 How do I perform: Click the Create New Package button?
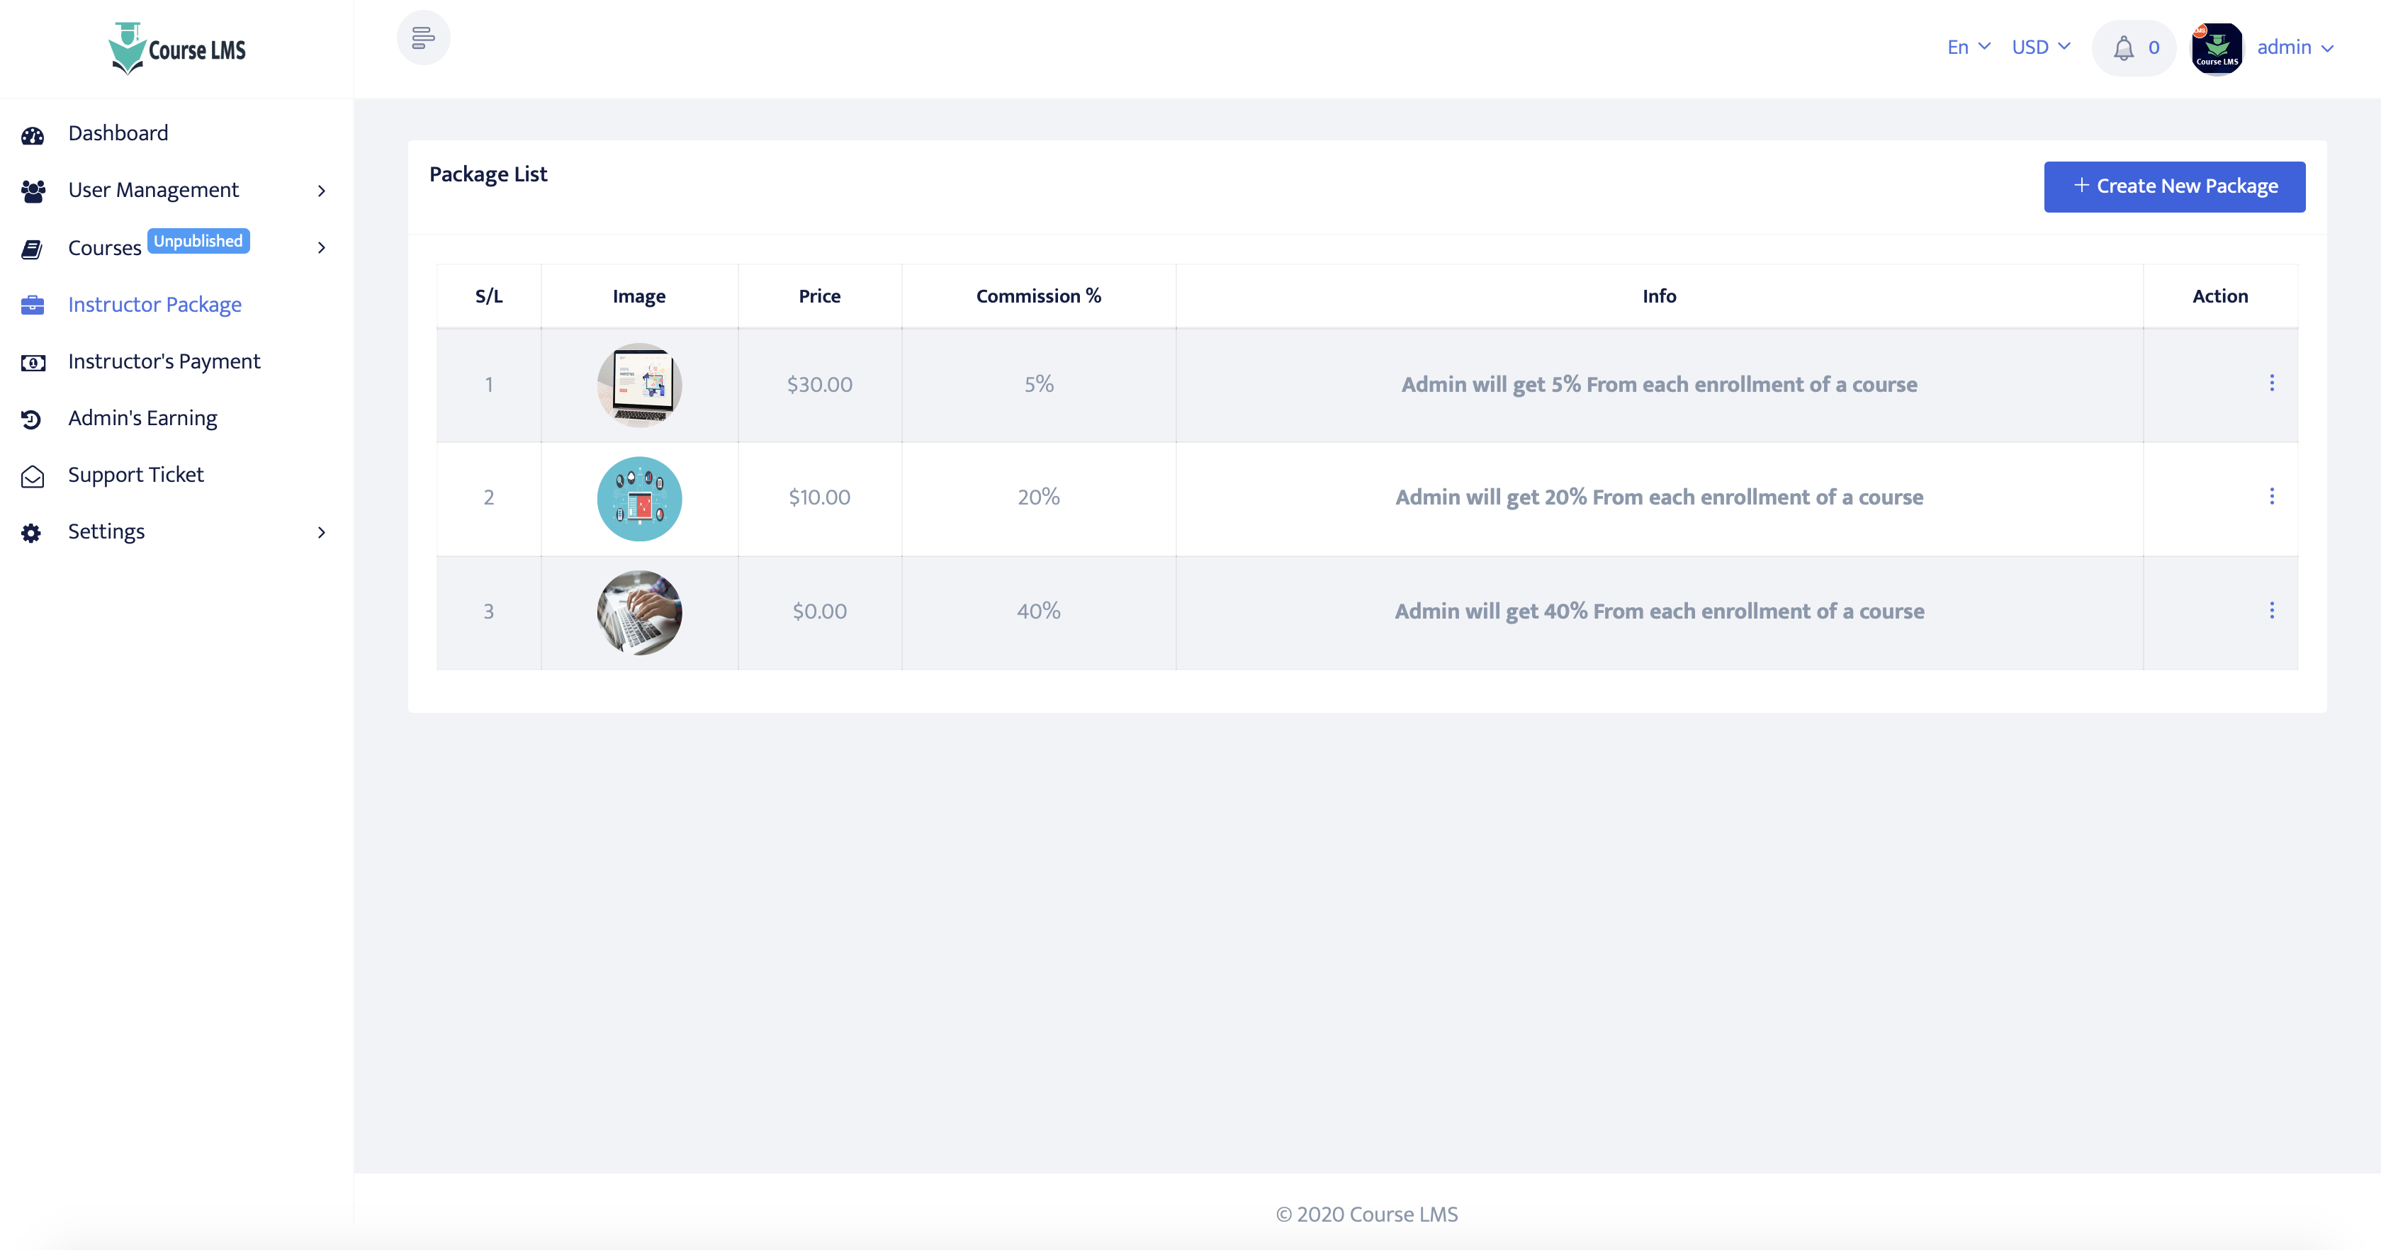pyautogui.click(x=2174, y=187)
